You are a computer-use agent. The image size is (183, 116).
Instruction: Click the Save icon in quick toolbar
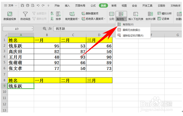coord(23,5)
